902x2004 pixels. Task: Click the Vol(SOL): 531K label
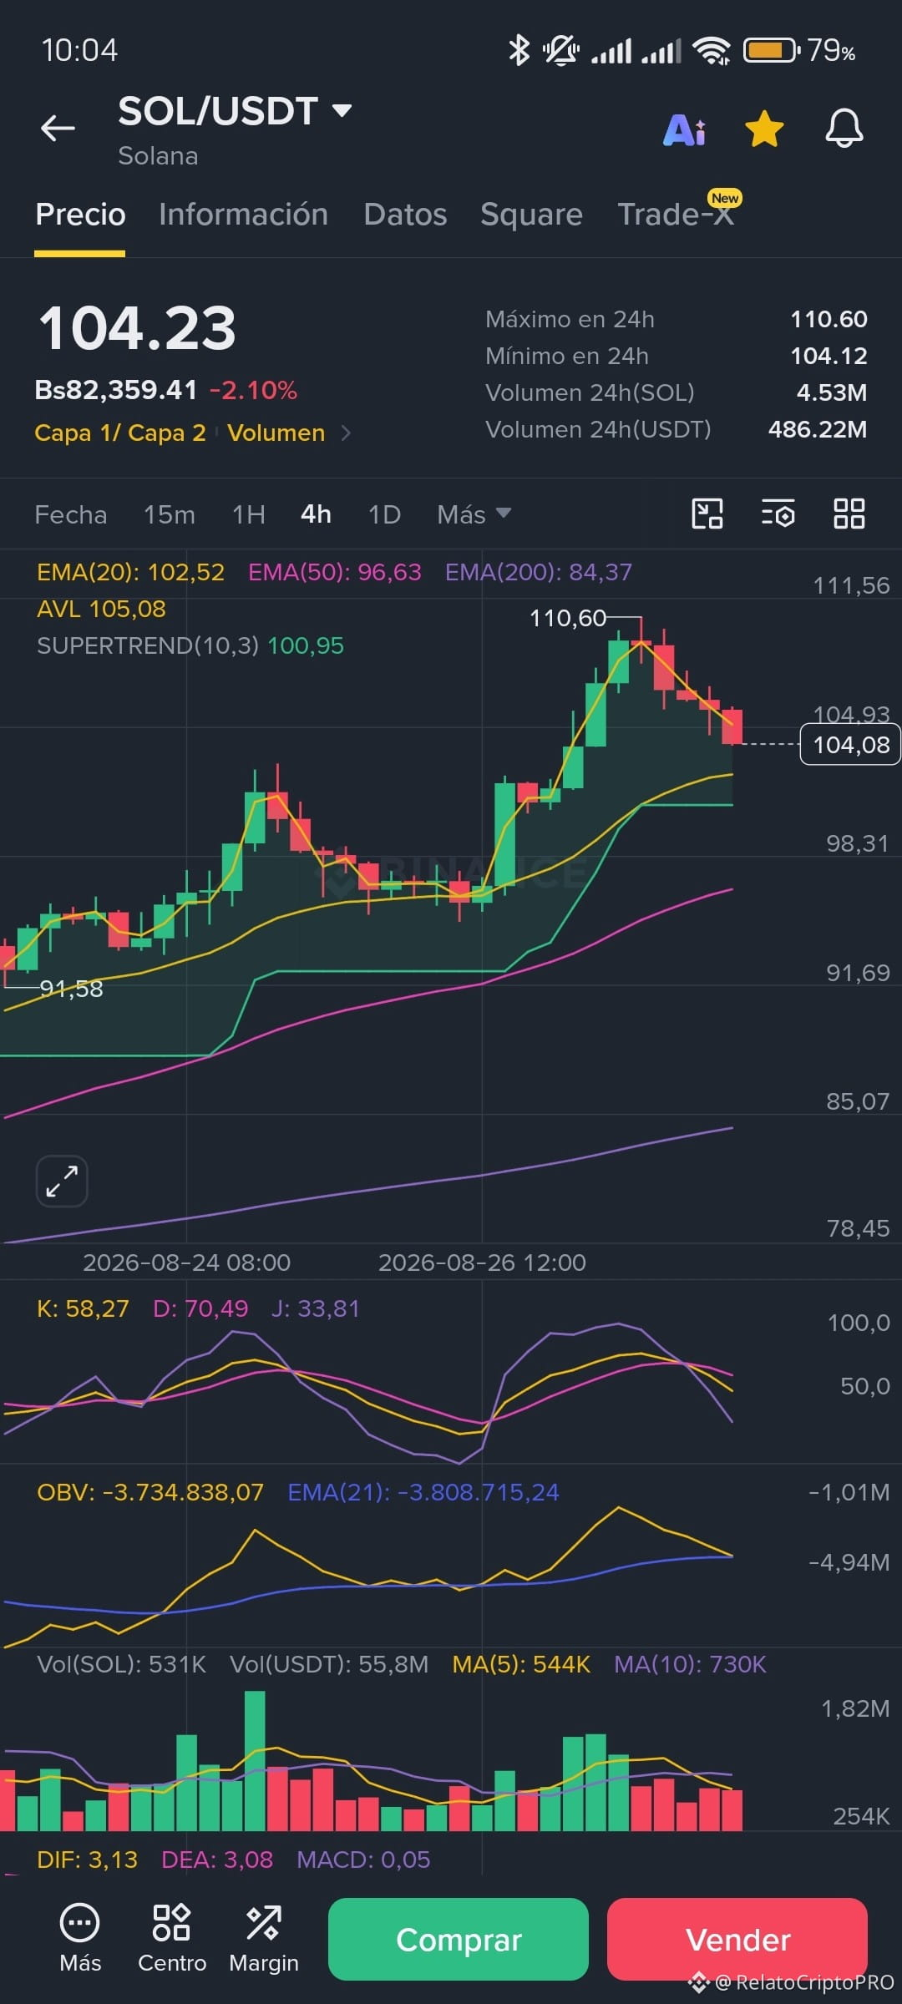tap(122, 1664)
